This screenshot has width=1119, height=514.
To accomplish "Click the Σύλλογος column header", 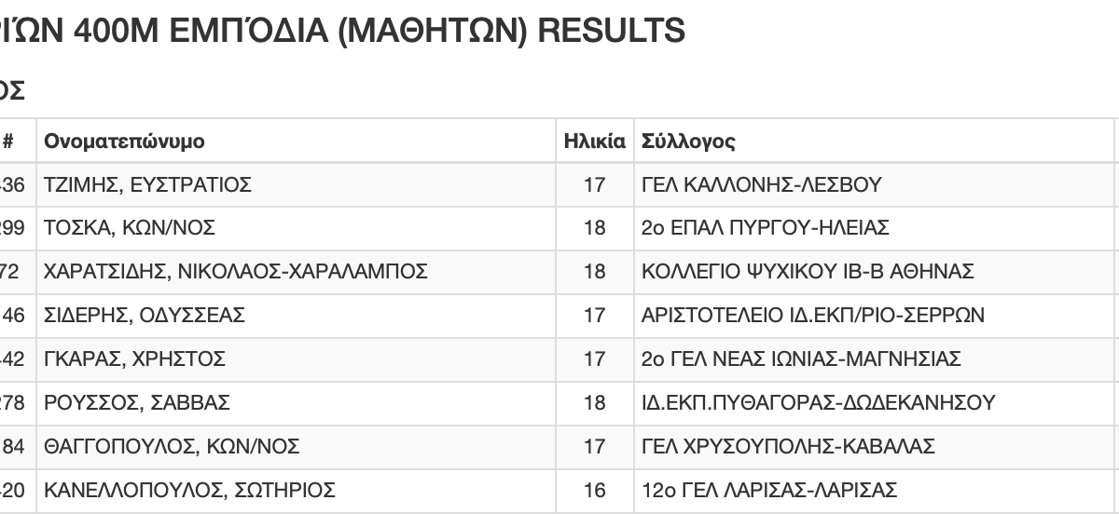I will tap(689, 142).
